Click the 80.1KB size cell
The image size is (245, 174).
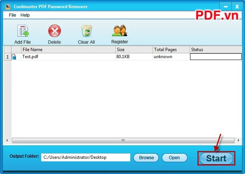pyautogui.click(x=134, y=57)
